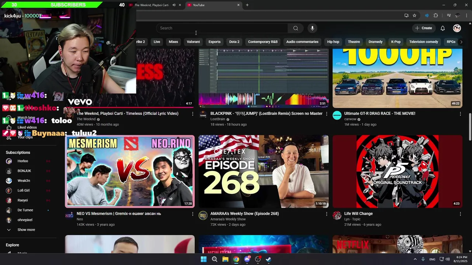Open LostBrain channel avatar
Viewport: 472px width, 265px height.
click(x=203, y=116)
